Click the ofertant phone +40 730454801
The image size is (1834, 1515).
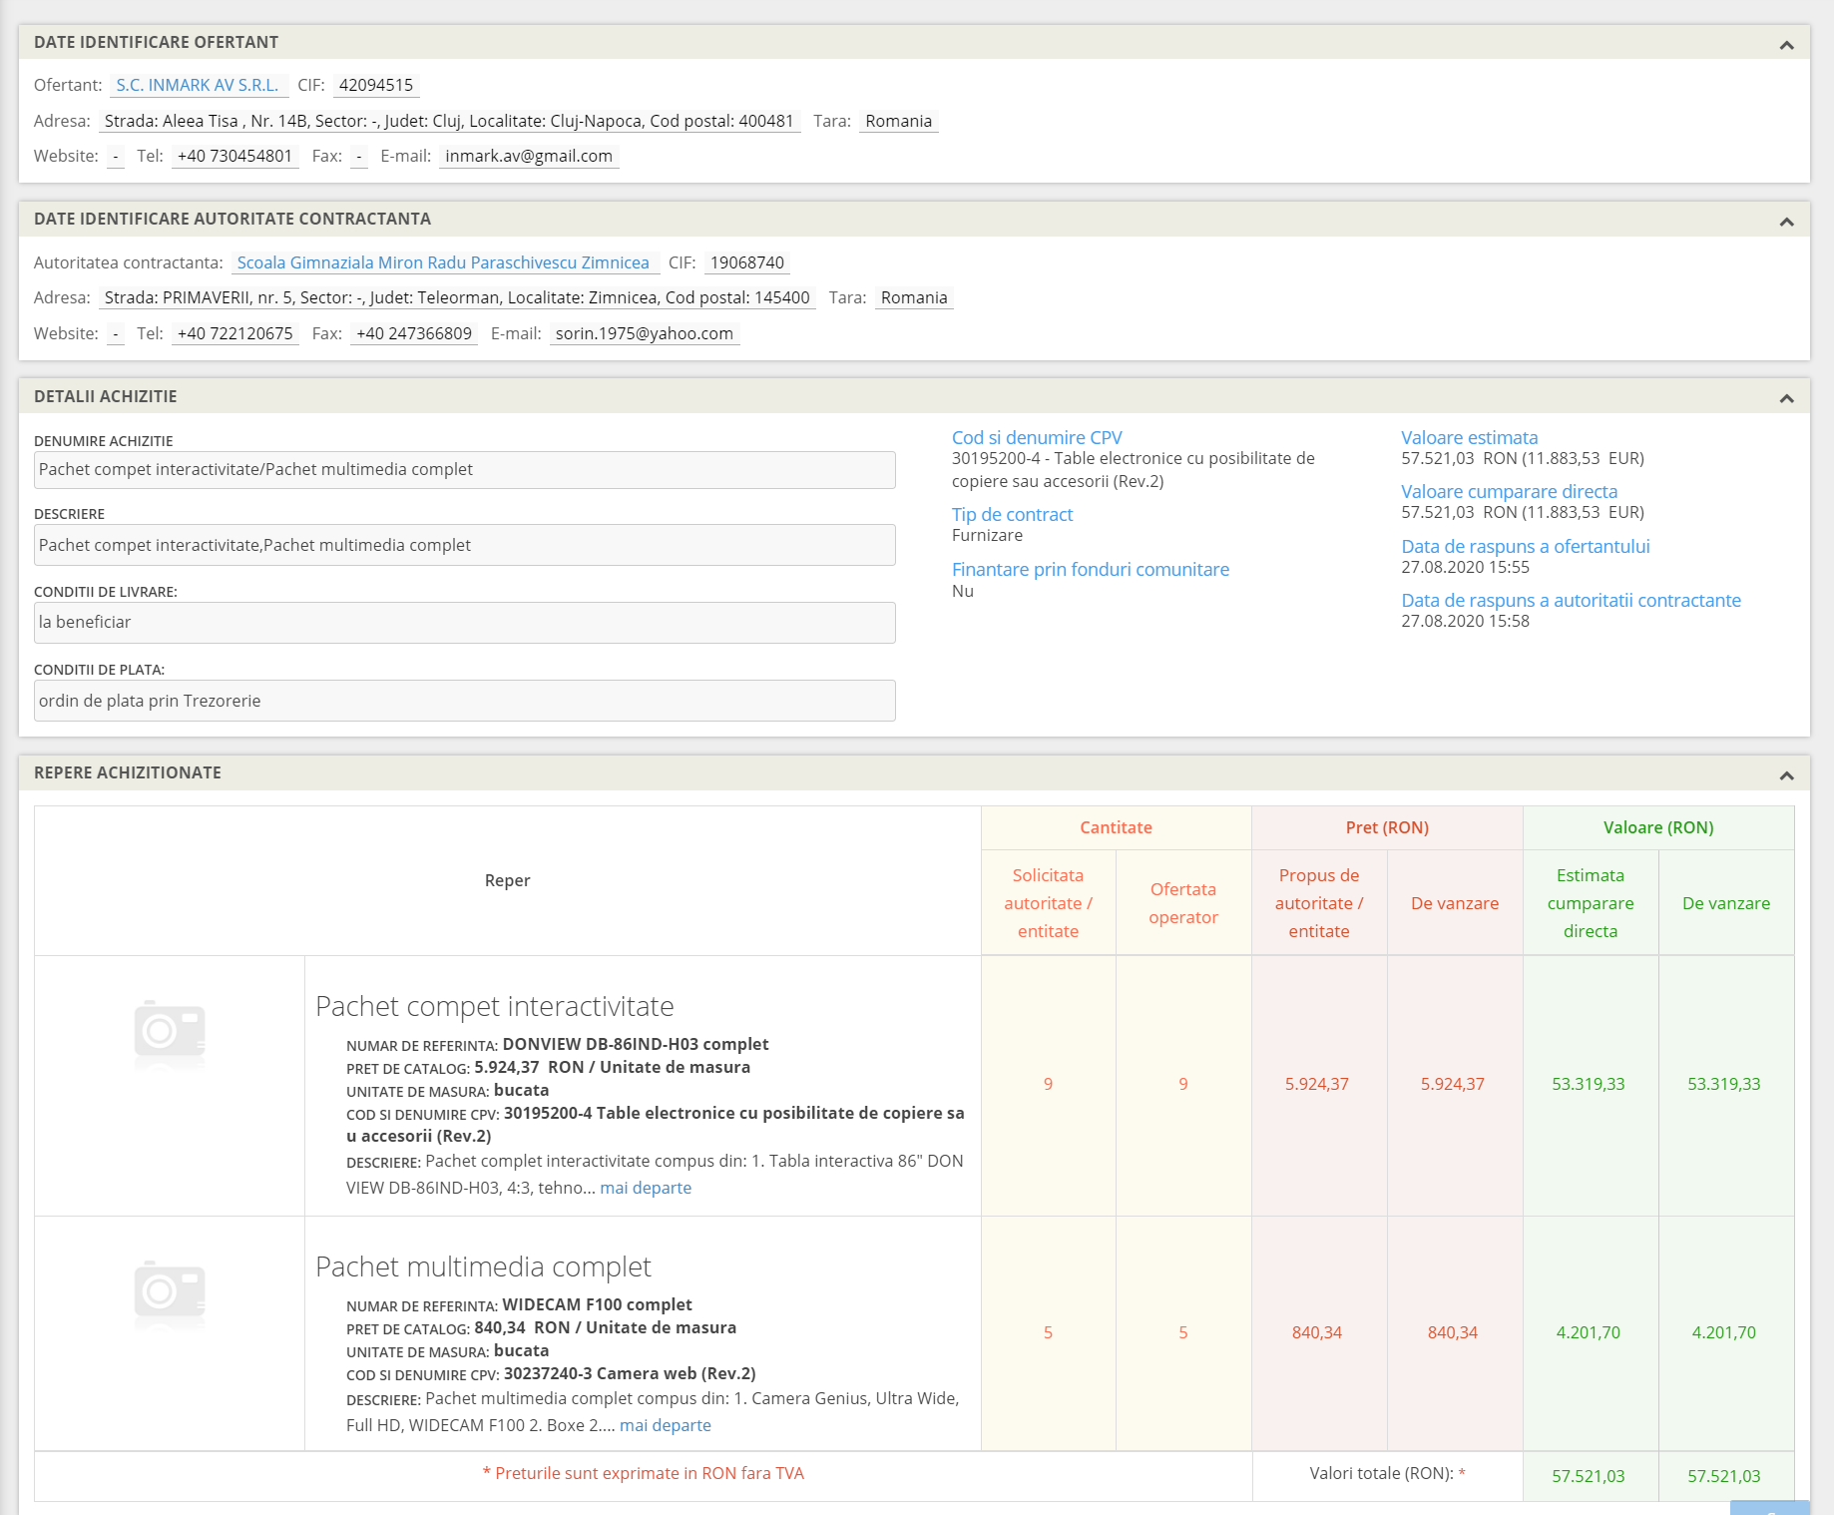click(x=234, y=156)
